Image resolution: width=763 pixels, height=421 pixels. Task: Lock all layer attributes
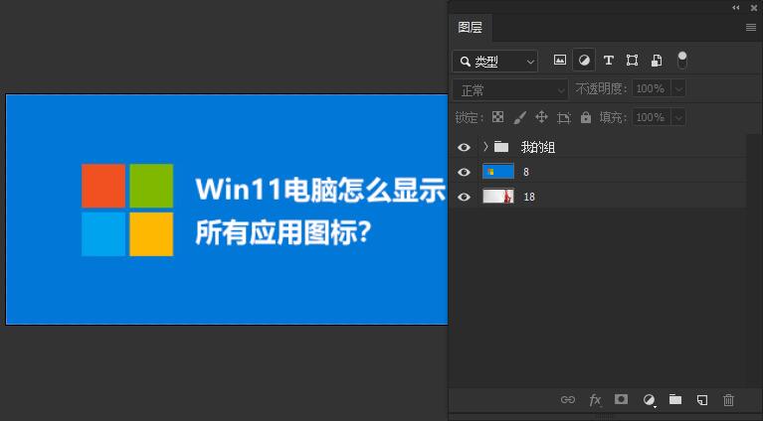pos(586,117)
